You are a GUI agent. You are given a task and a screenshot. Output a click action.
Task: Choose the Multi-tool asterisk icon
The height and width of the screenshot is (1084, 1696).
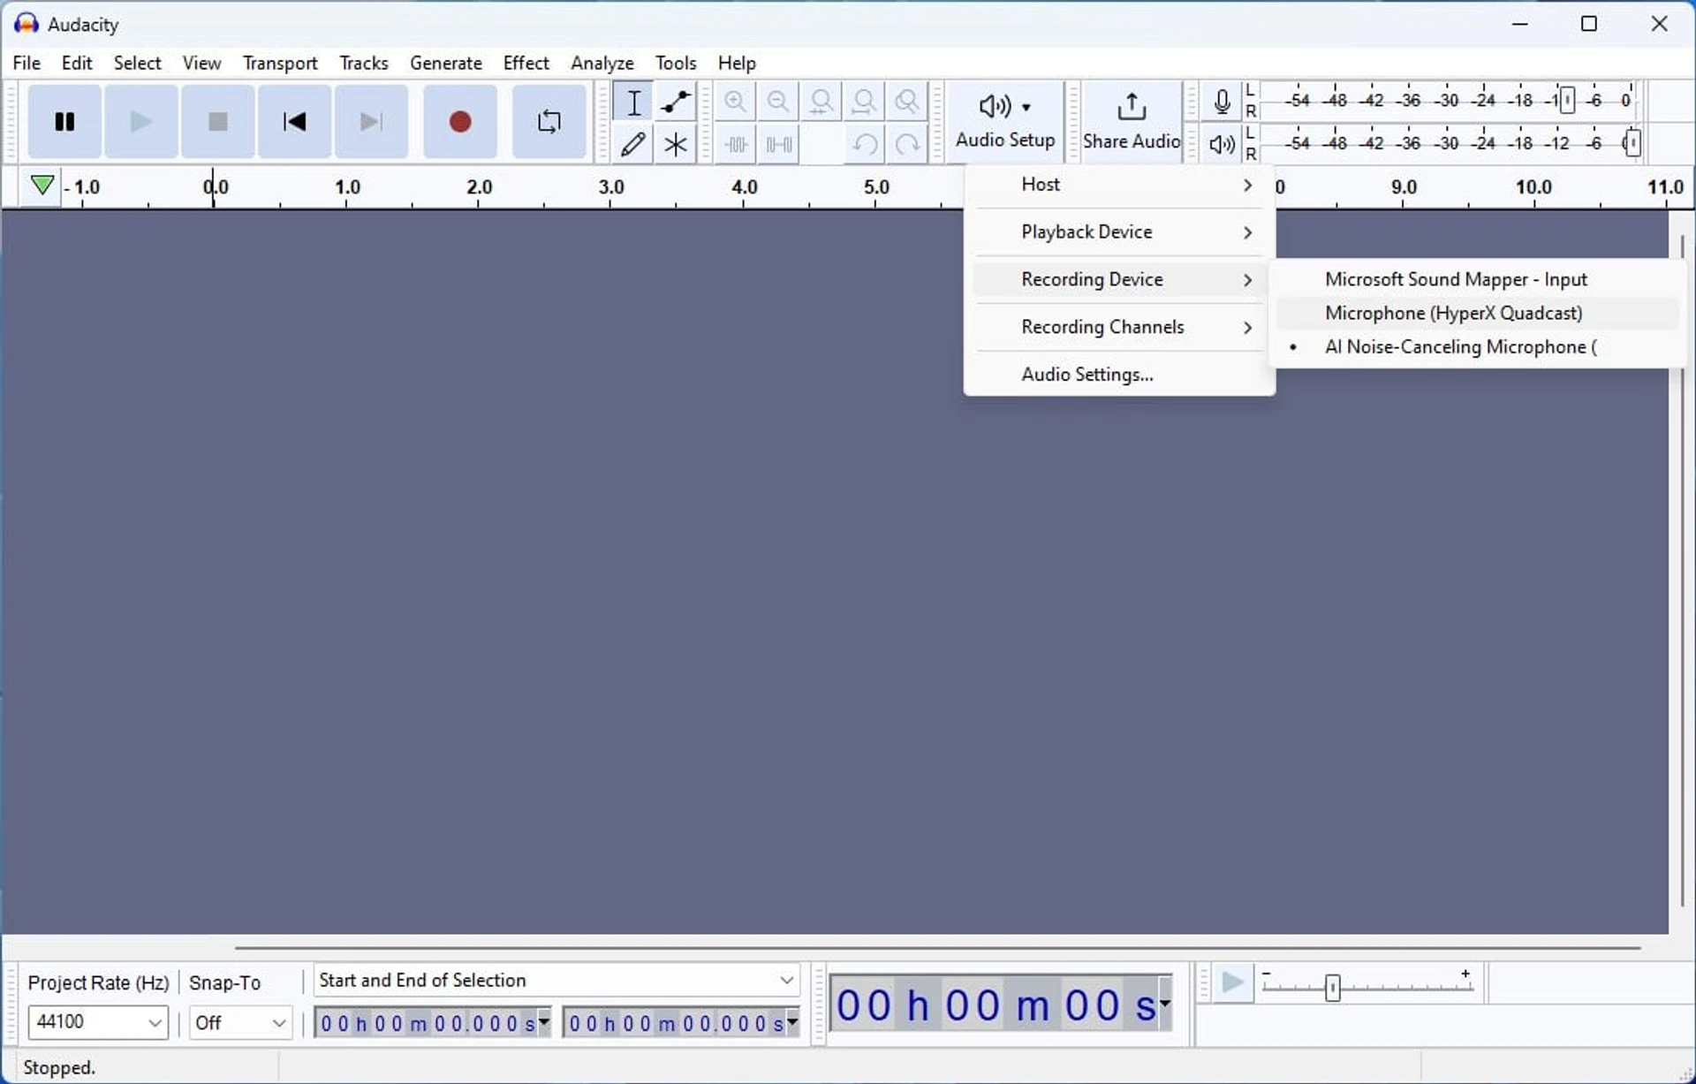(x=676, y=144)
